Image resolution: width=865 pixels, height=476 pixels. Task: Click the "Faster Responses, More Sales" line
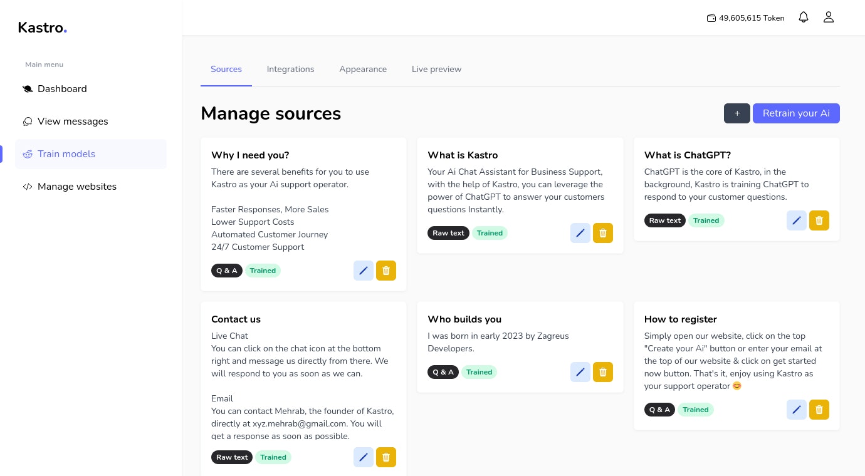[x=270, y=209]
